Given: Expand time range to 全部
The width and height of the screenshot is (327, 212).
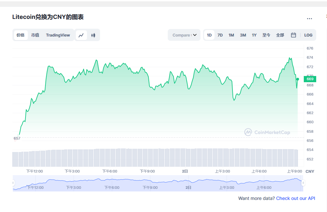Looking at the screenshot, I should [280, 35].
